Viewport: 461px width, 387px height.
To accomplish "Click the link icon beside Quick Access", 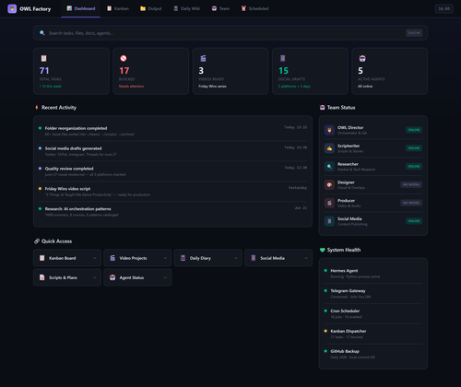I will click(37, 241).
